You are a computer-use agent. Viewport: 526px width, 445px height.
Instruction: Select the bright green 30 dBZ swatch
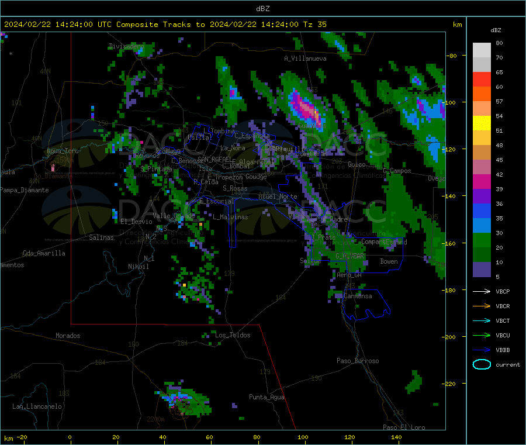pyautogui.click(x=482, y=240)
